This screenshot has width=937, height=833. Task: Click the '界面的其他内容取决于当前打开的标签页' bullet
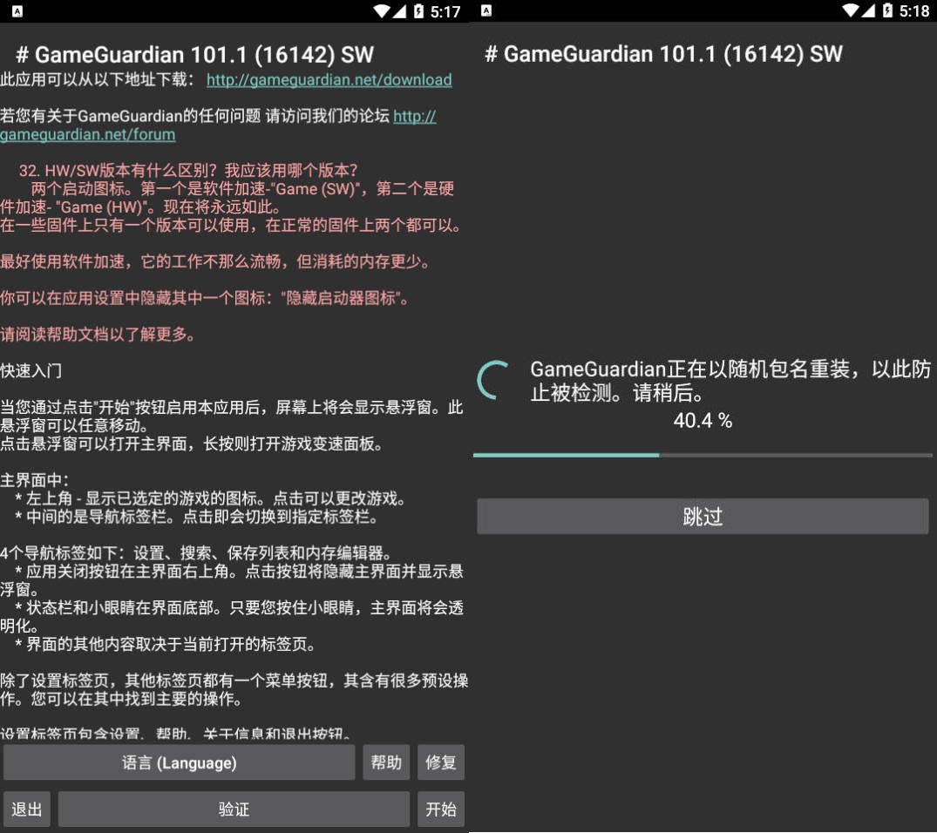tap(166, 644)
